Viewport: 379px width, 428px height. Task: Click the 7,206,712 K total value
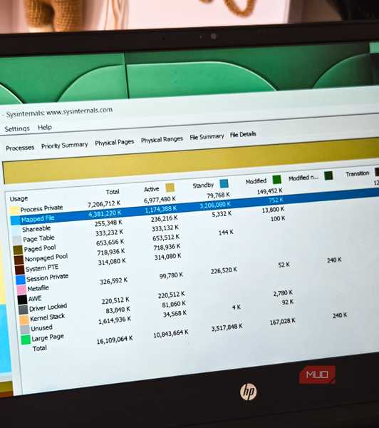[104, 204]
